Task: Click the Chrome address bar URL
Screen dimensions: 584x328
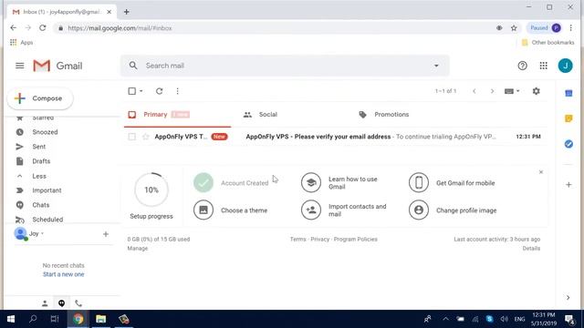Action: (x=120, y=28)
